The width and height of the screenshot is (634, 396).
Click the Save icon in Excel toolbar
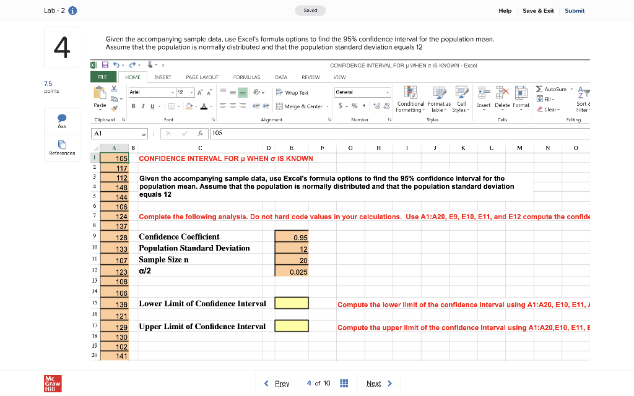click(x=105, y=64)
